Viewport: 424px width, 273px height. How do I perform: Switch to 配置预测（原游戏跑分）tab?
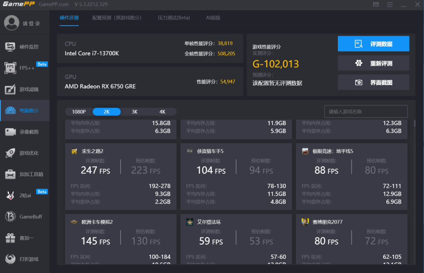click(117, 18)
